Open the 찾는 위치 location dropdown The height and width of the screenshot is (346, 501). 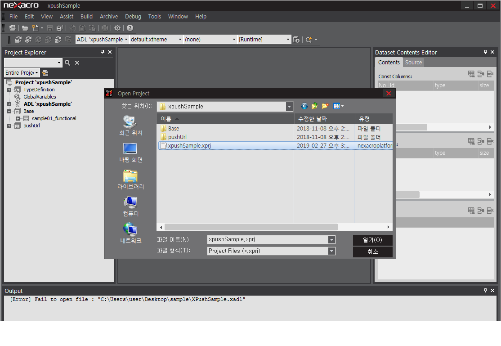pos(289,107)
